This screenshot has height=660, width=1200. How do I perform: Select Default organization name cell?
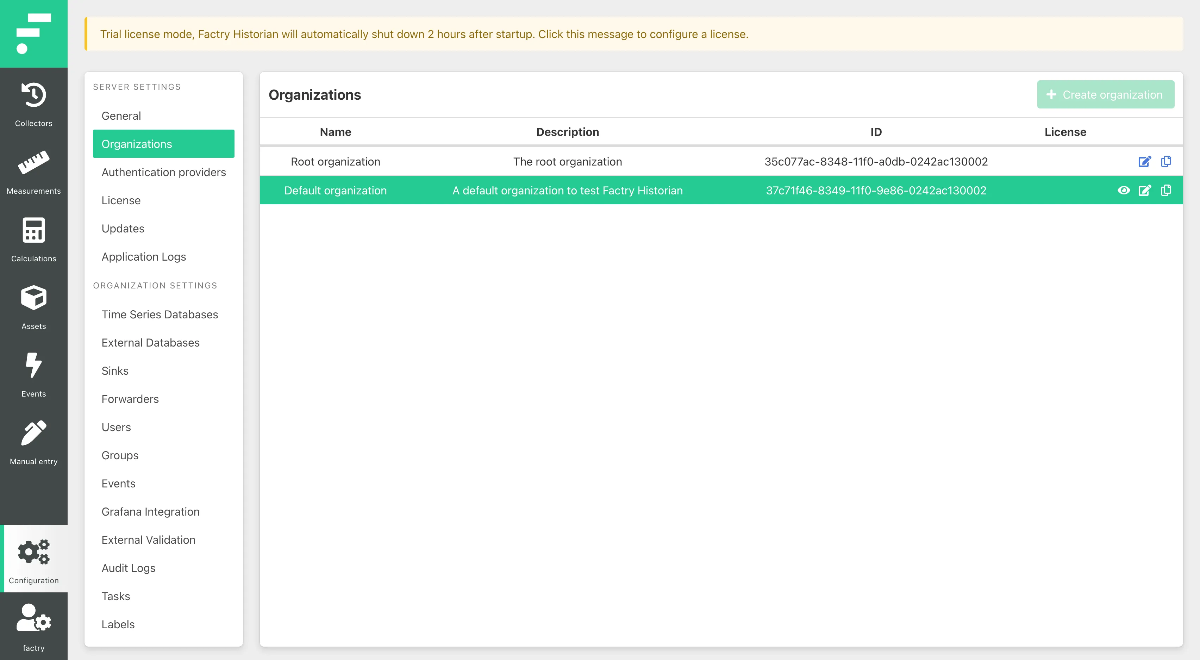tap(336, 191)
